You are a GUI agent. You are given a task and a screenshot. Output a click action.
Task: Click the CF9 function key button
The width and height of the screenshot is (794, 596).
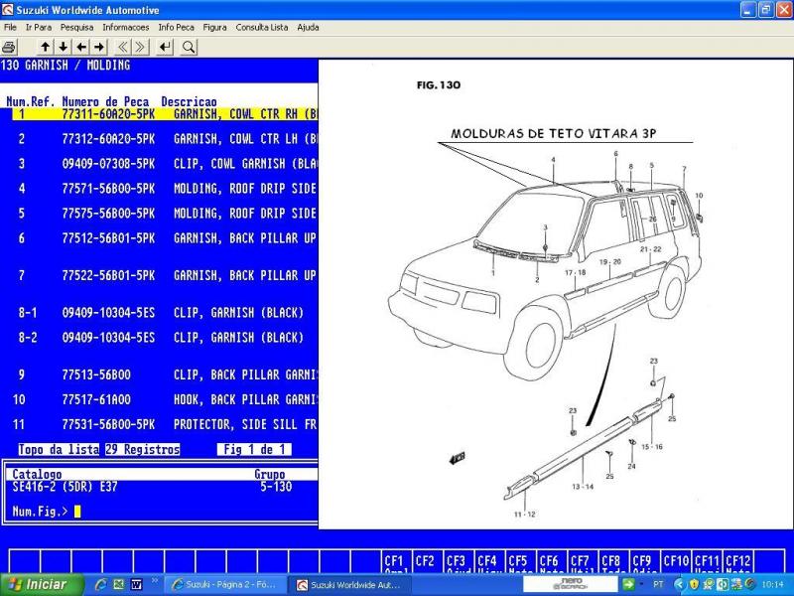(643, 562)
